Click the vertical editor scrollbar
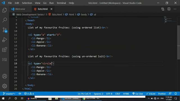Screen dimensions: 180x101 point(179,42)
